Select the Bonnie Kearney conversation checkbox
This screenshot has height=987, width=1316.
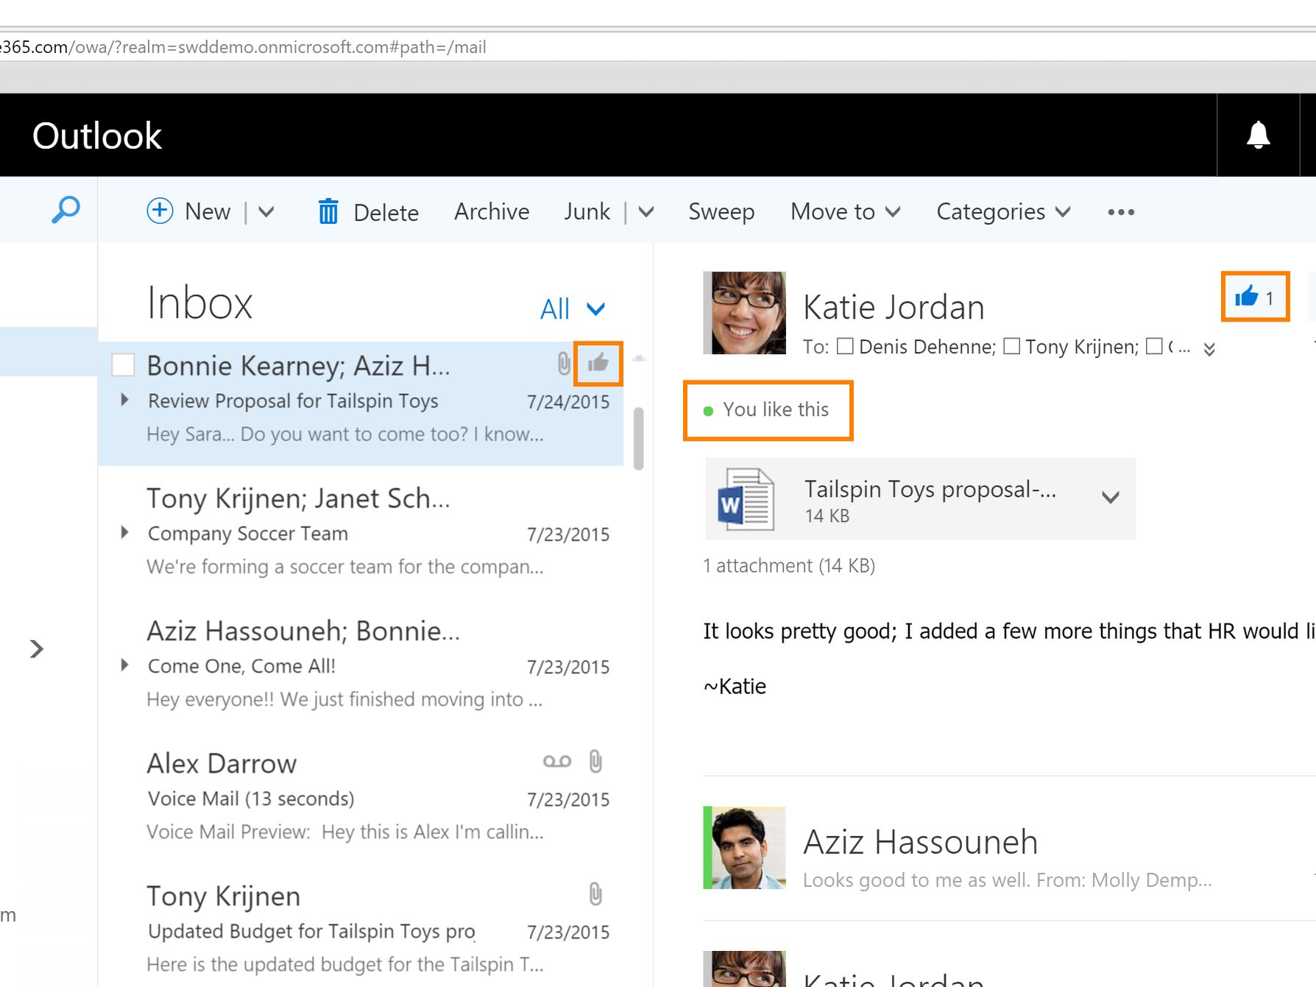(x=123, y=365)
